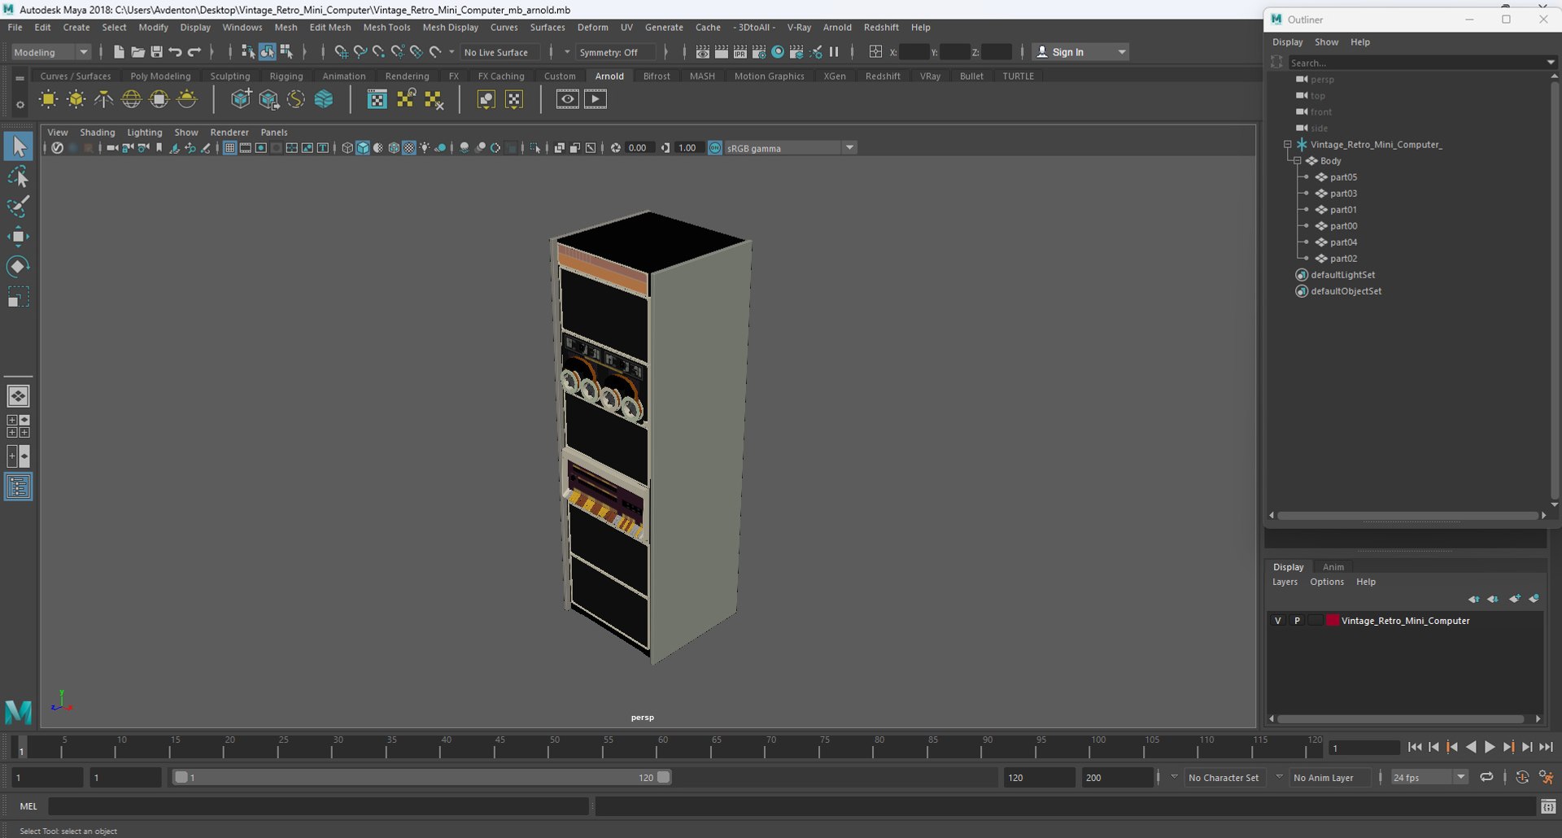1562x838 pixels.
Task: Pick the Lasso Select tool
Action: (18, 177)
